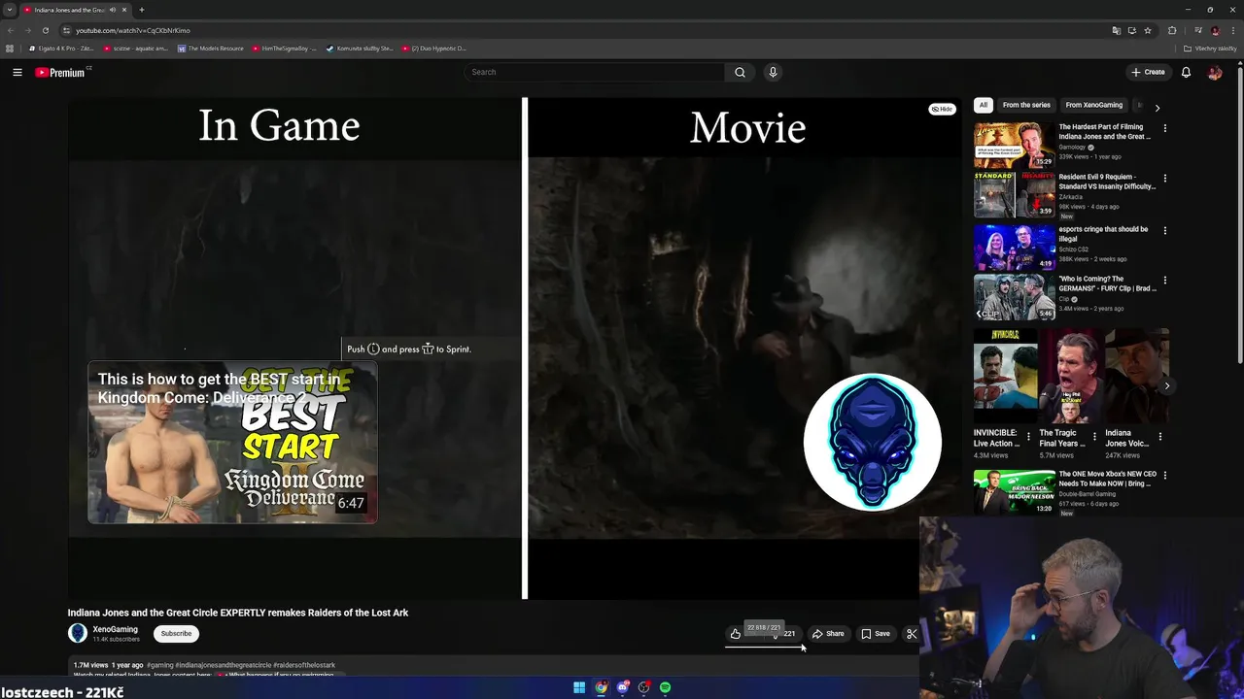
Task: Open Kingdom Come Deliverance BEST start end card
Action: [x=232, y=443]
